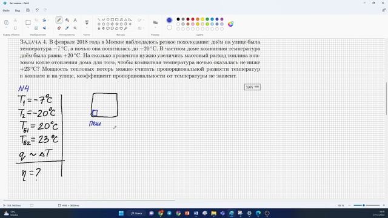Select the Pencil tool

[59, 20]
